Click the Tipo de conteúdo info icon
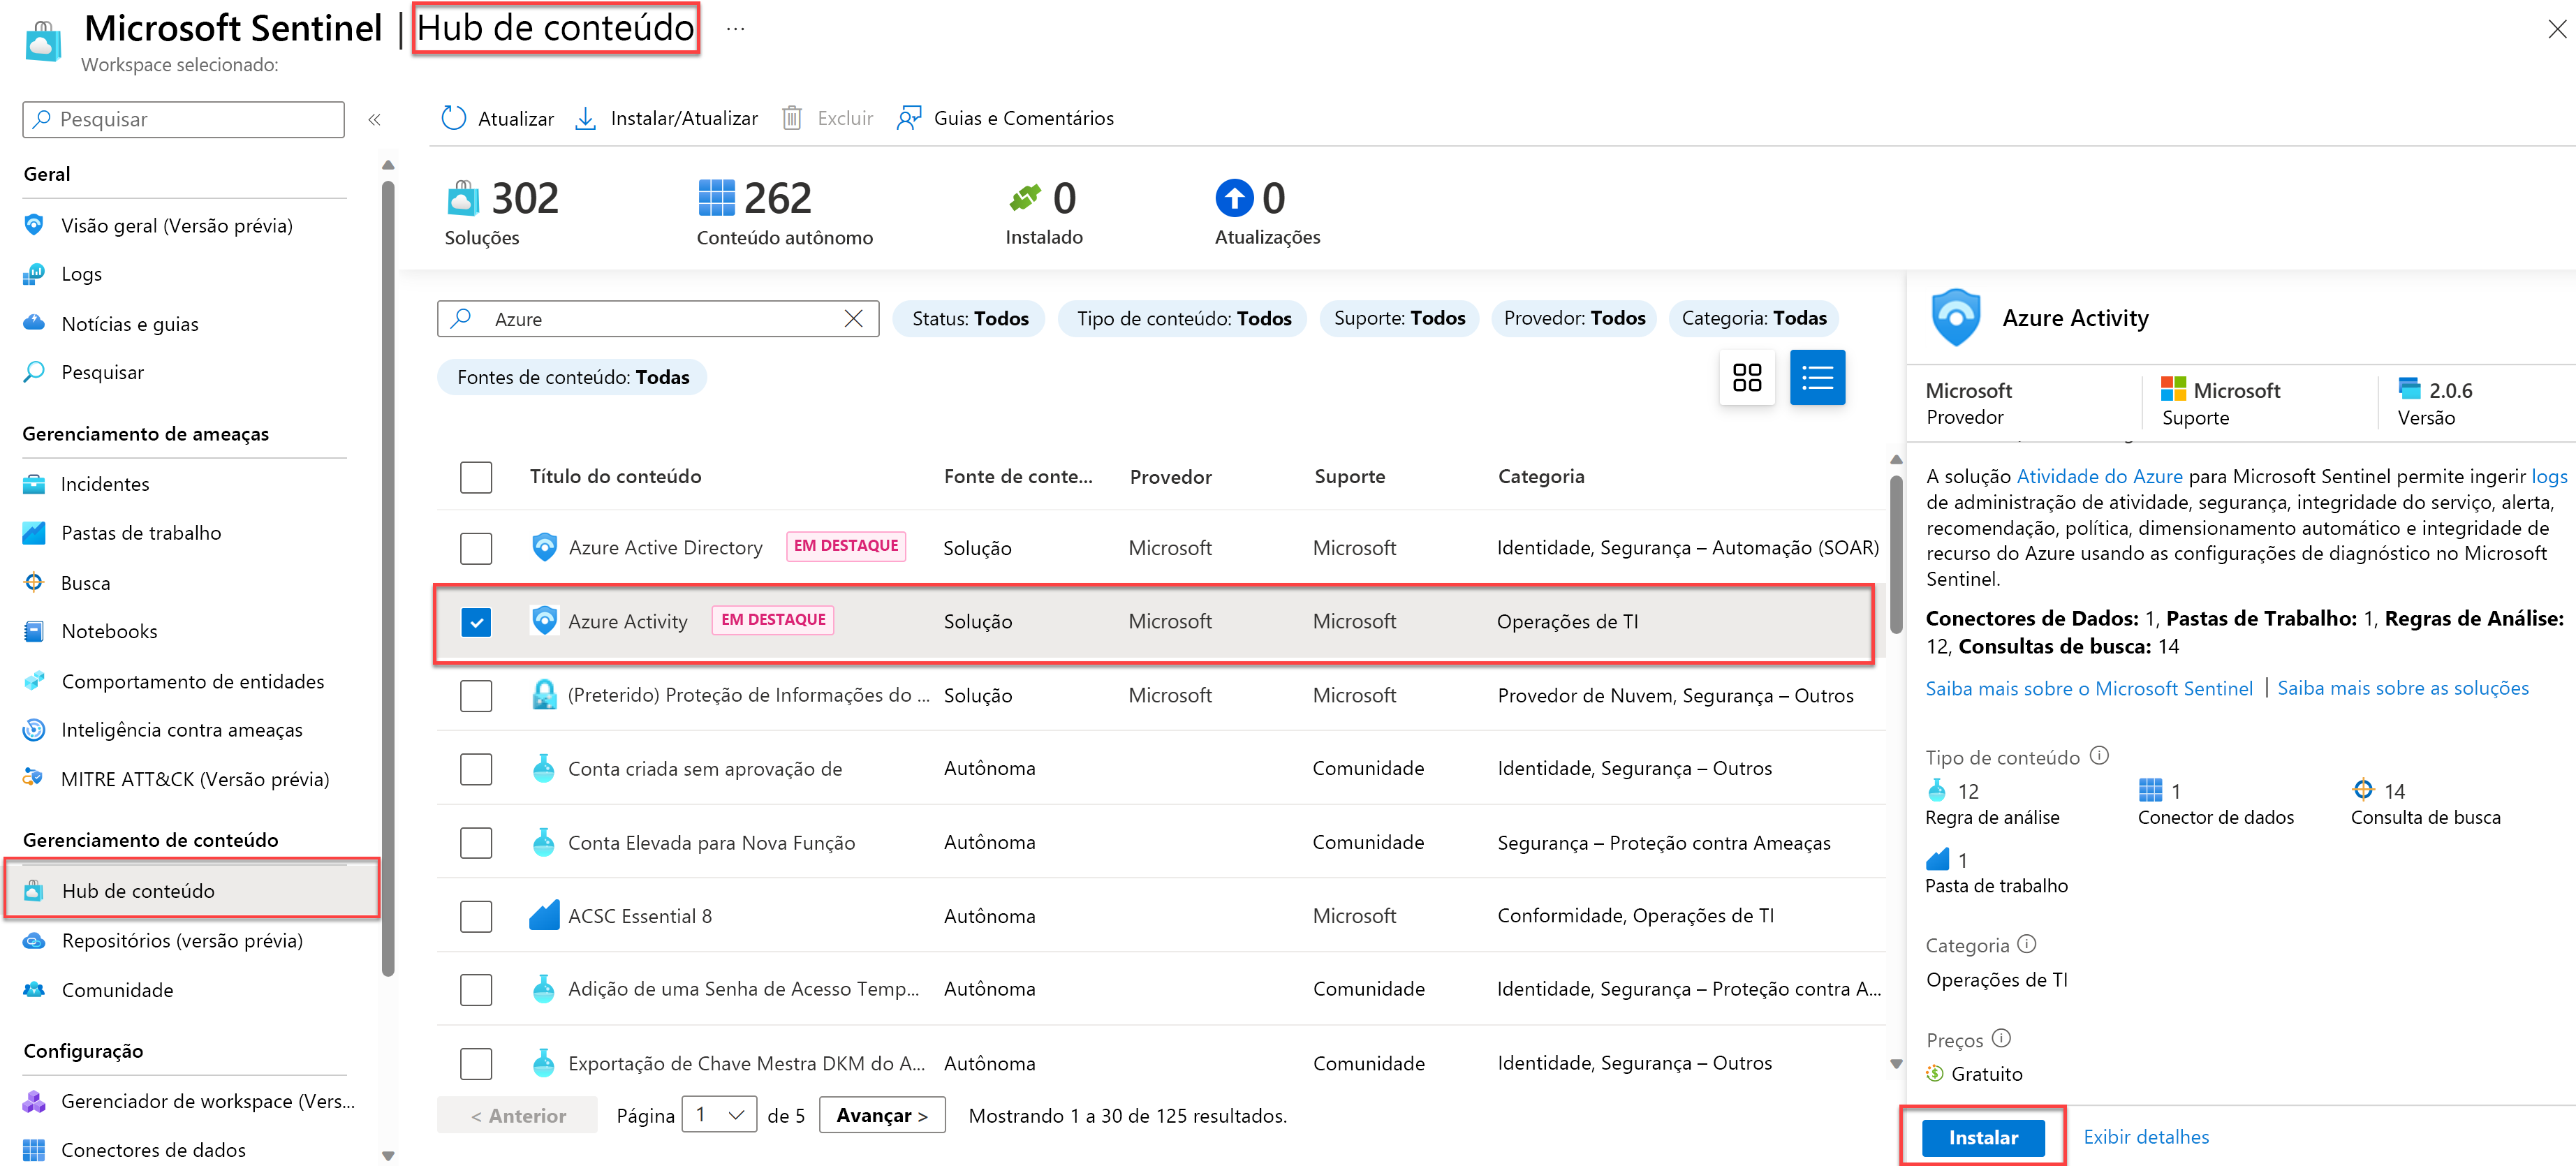 click(x=2099, y=756)
